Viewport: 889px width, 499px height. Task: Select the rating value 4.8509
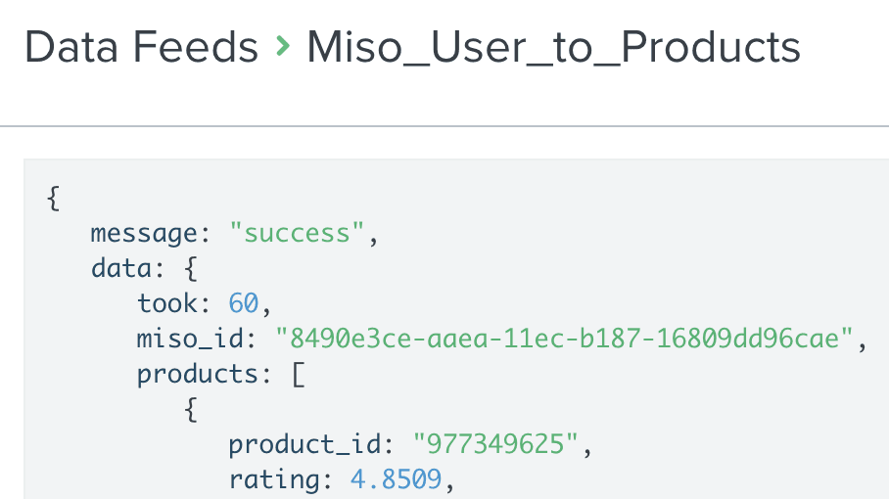(396, 479)
